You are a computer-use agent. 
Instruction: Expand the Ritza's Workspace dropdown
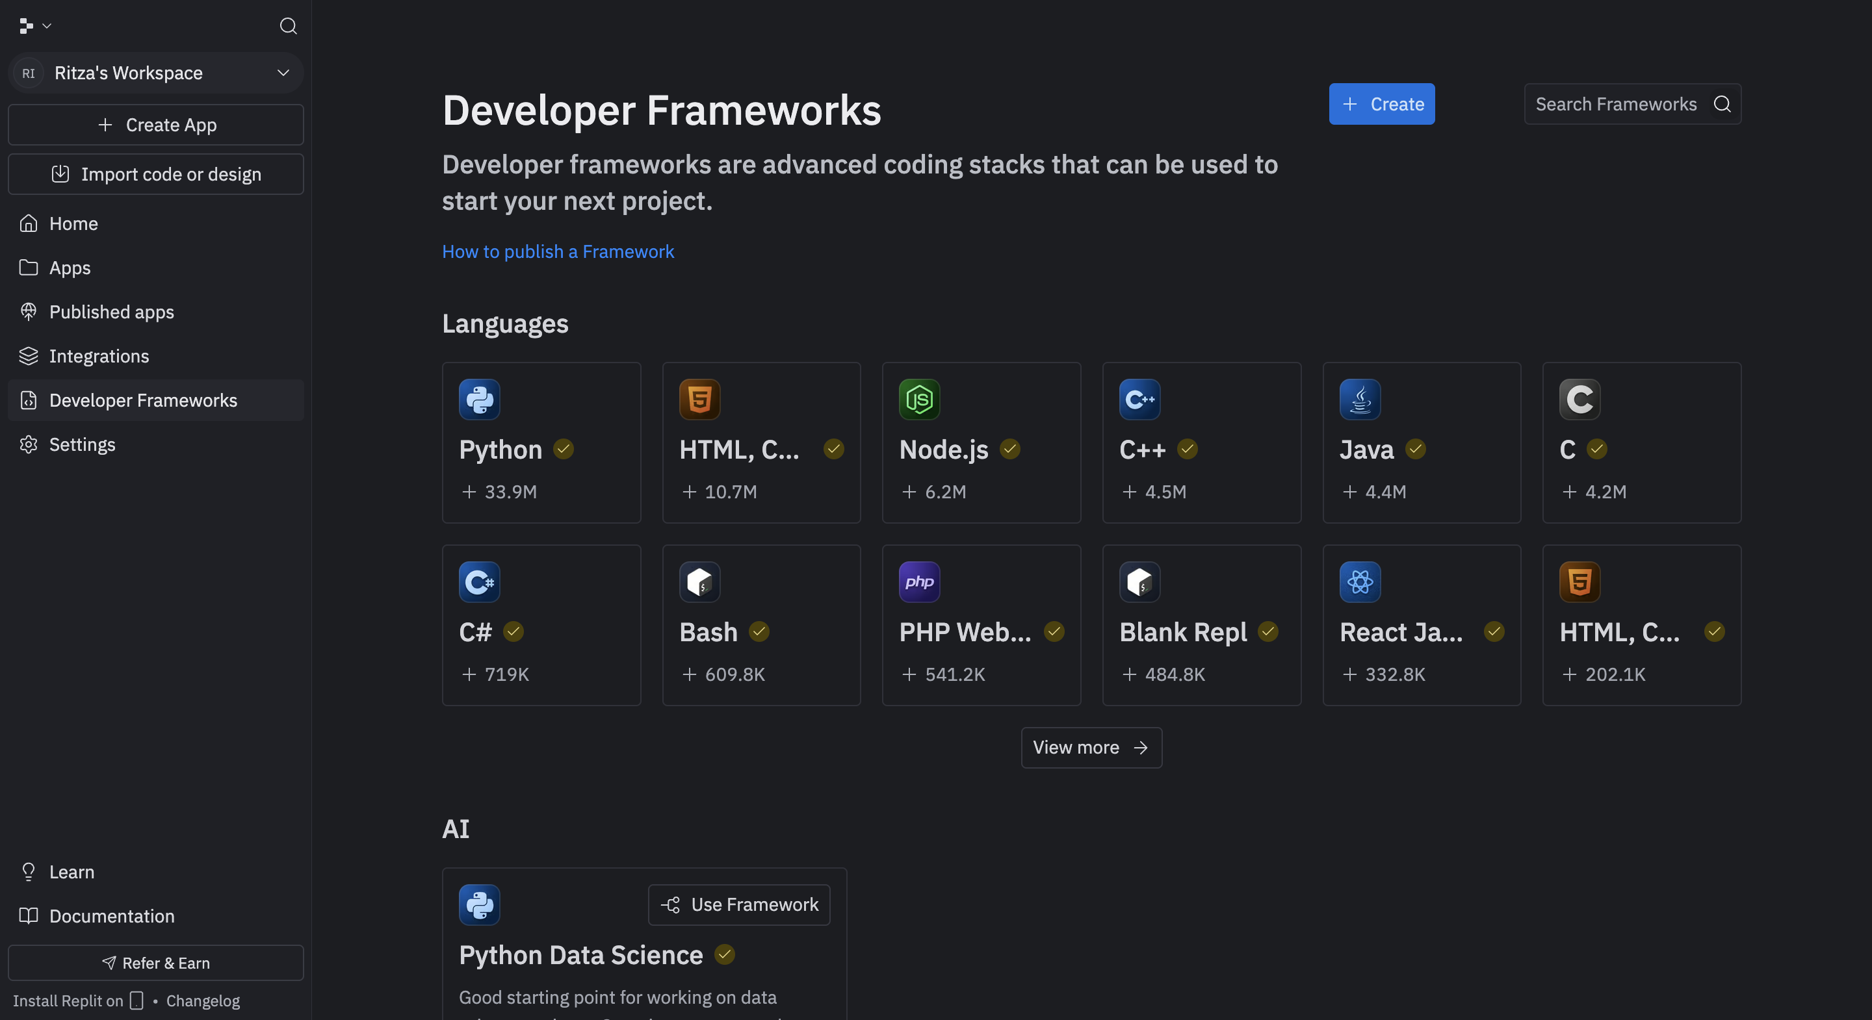pyautogui.click(x=283, y=73)
